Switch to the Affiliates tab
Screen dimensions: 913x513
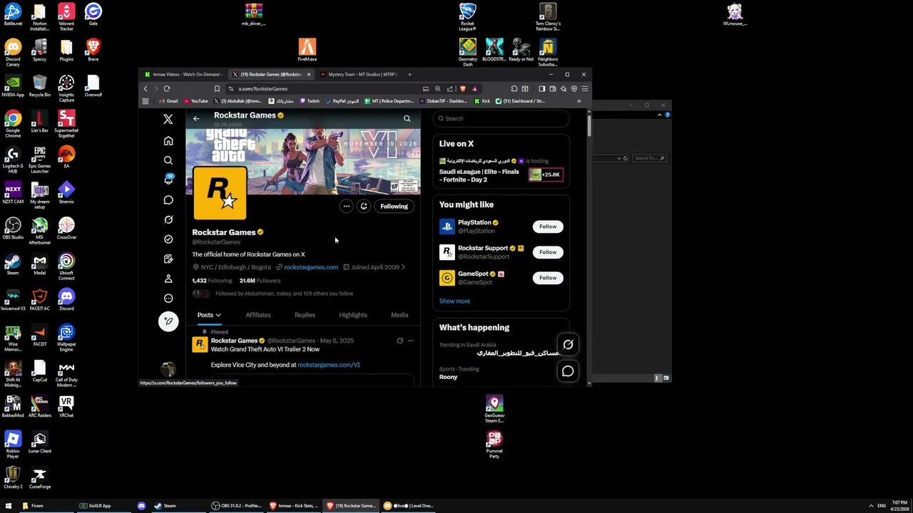(258, 315)
